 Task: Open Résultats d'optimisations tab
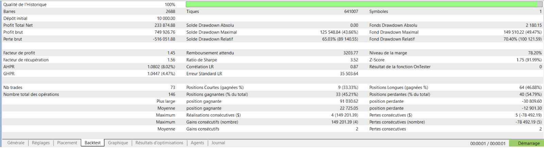click(159, 143)
